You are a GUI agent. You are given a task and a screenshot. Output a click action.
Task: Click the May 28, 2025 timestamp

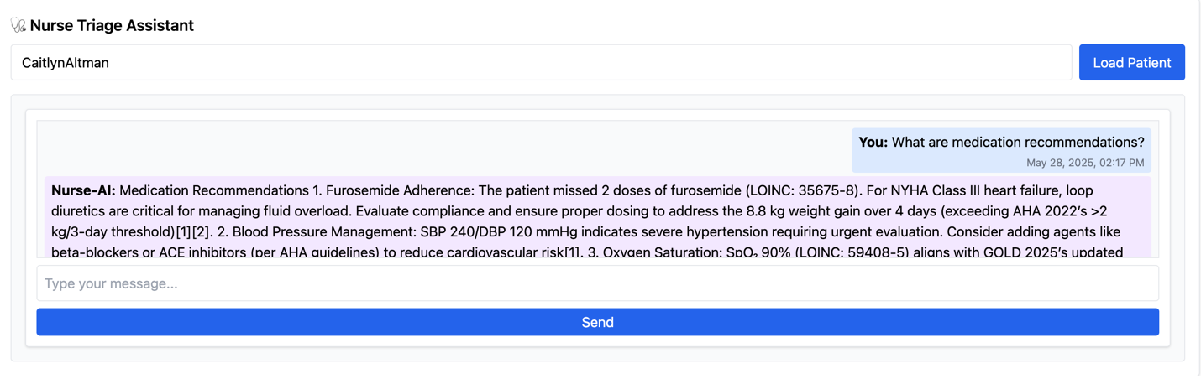tap(1084, 163)
